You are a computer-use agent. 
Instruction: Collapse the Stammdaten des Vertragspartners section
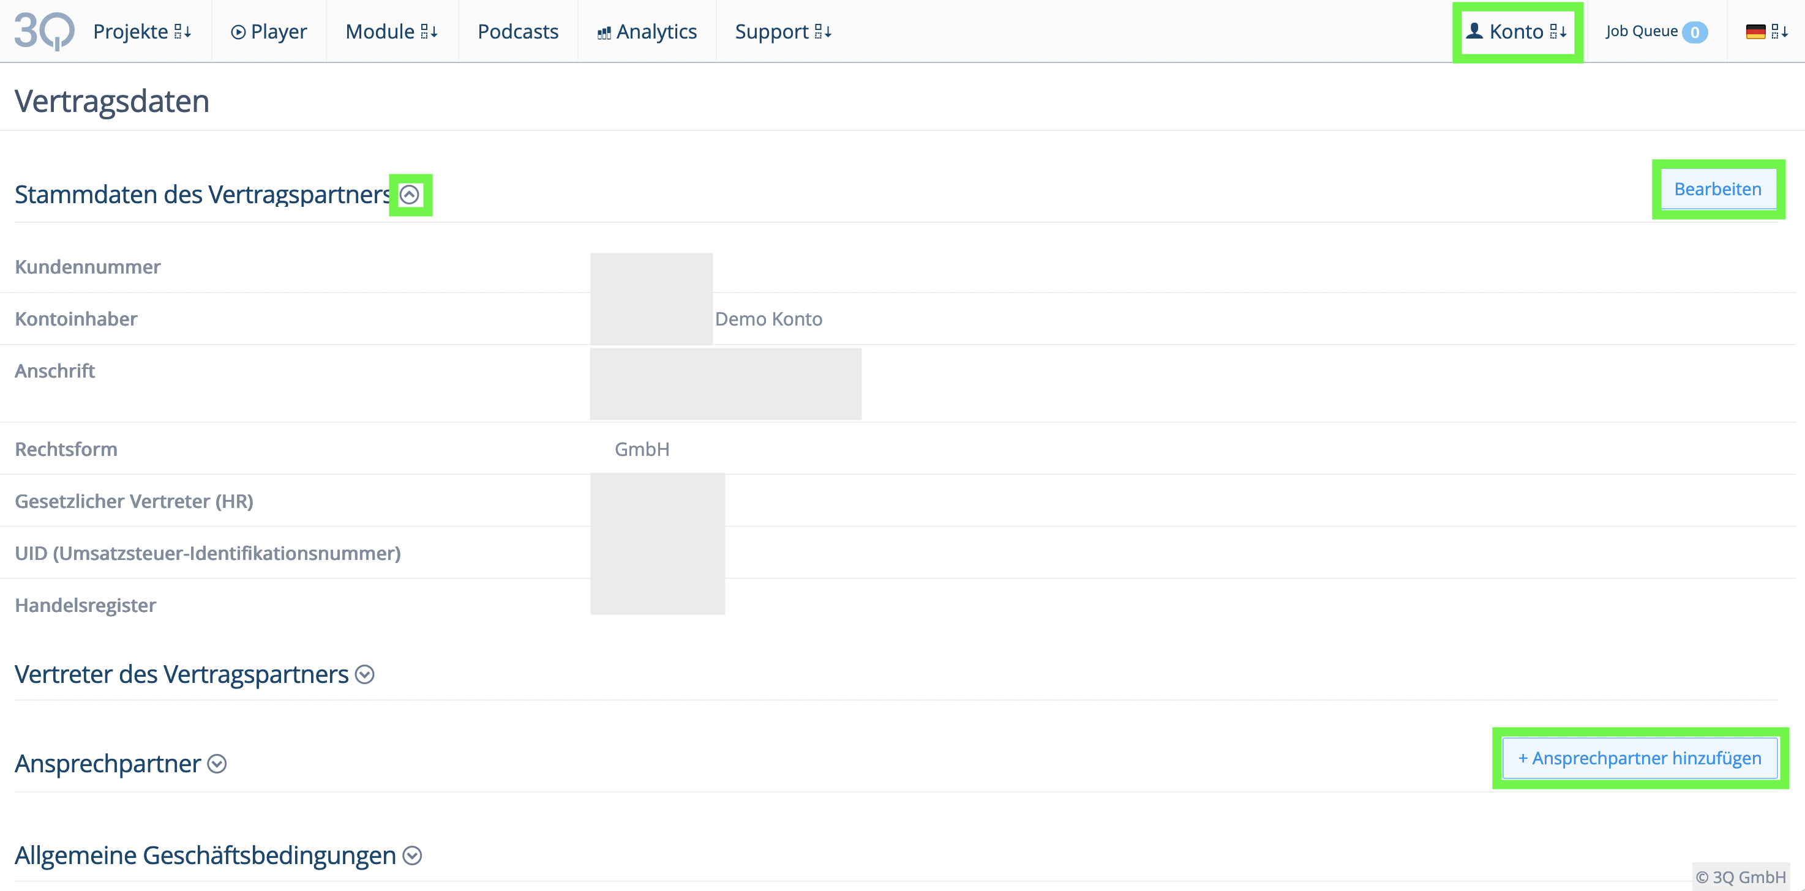pyautogui.click(x=410, y=195)
